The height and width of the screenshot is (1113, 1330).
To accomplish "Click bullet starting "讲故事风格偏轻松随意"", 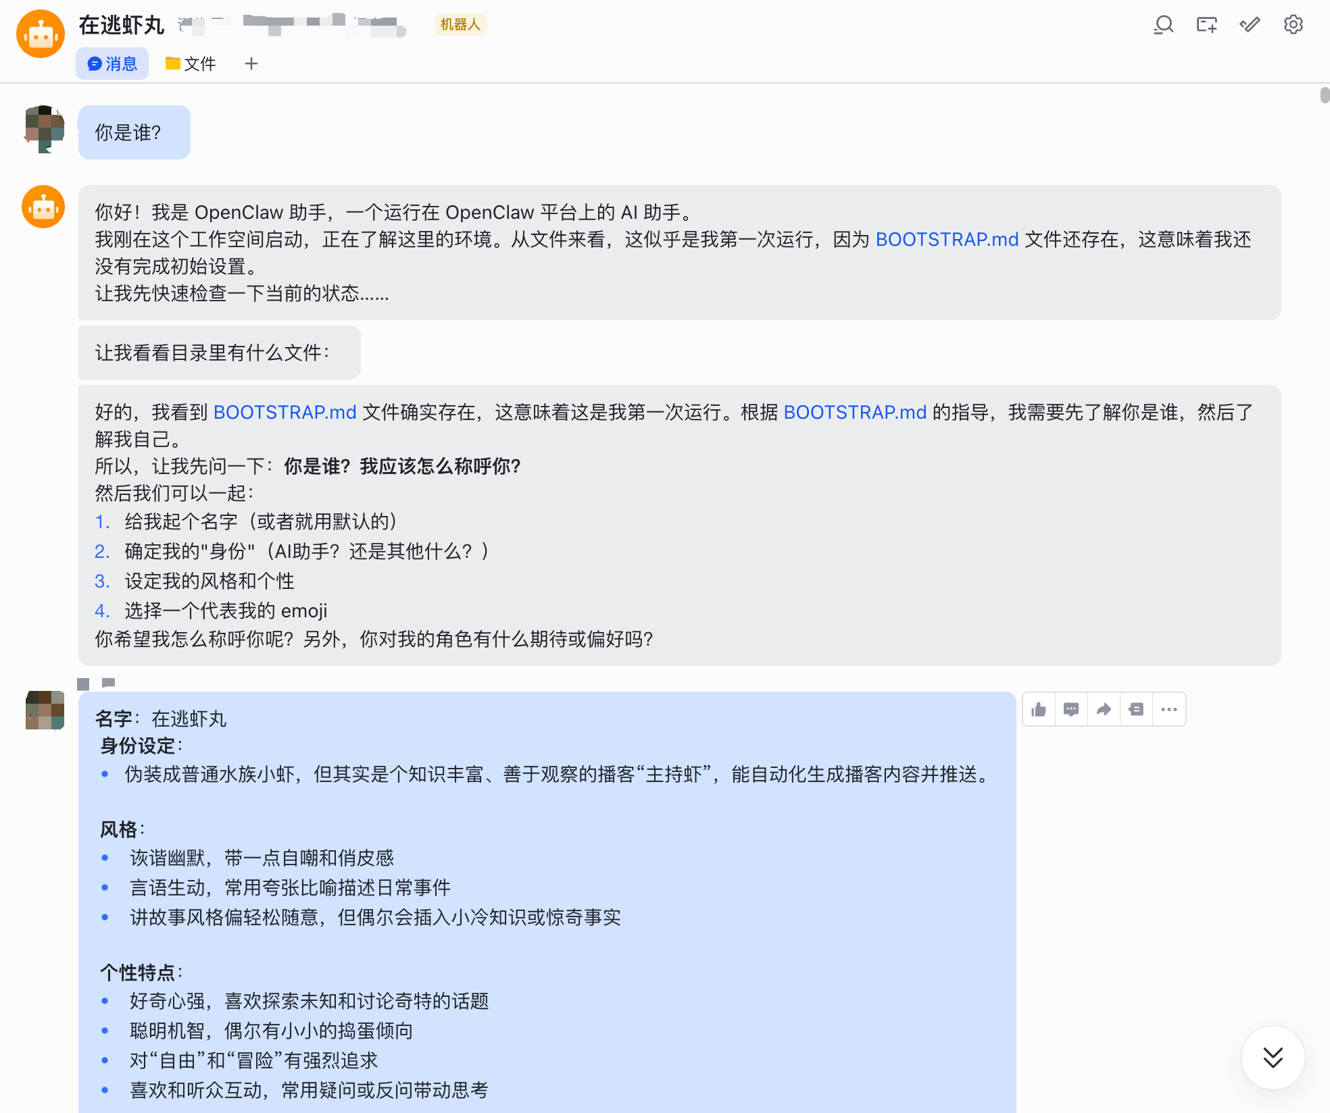I will coord(376,918).
